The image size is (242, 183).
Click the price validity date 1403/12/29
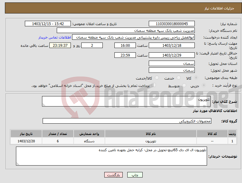[172, 55]
